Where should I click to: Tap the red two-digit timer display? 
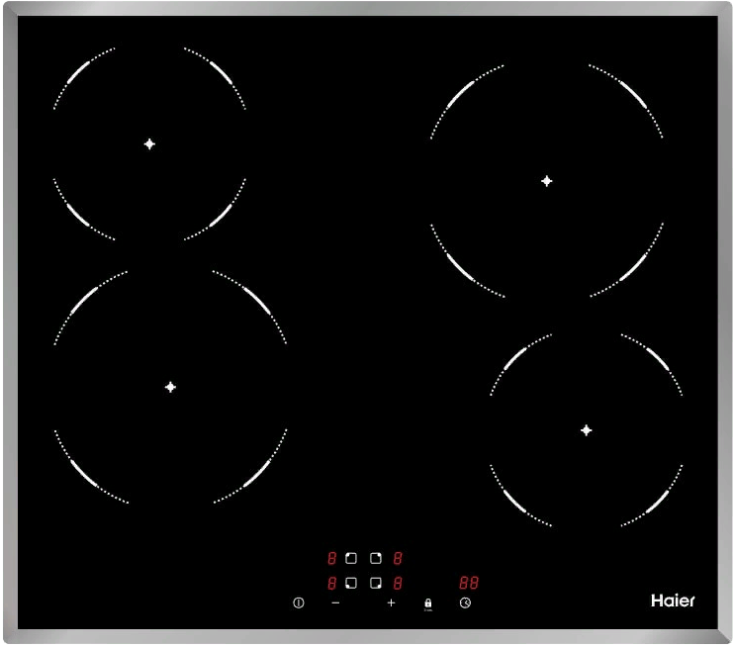tap(468, 583)
